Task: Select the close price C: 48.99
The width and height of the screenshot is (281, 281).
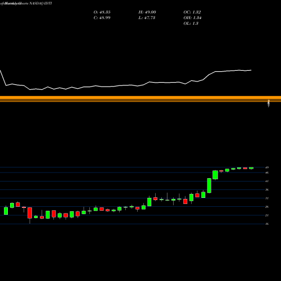Action: coord(102,18)
